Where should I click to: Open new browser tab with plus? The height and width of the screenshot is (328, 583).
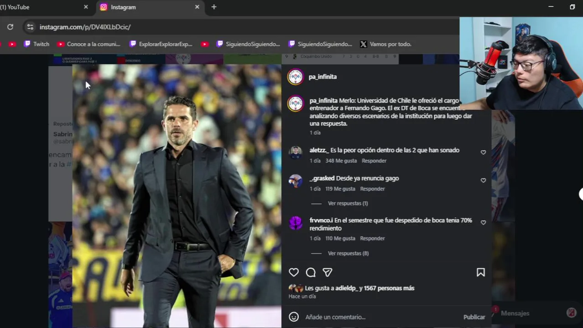214,7
